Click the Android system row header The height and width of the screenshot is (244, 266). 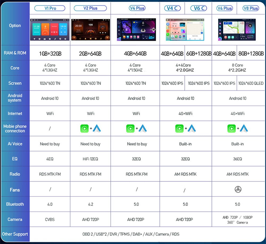pyautogui.click(x=15, y=98)
